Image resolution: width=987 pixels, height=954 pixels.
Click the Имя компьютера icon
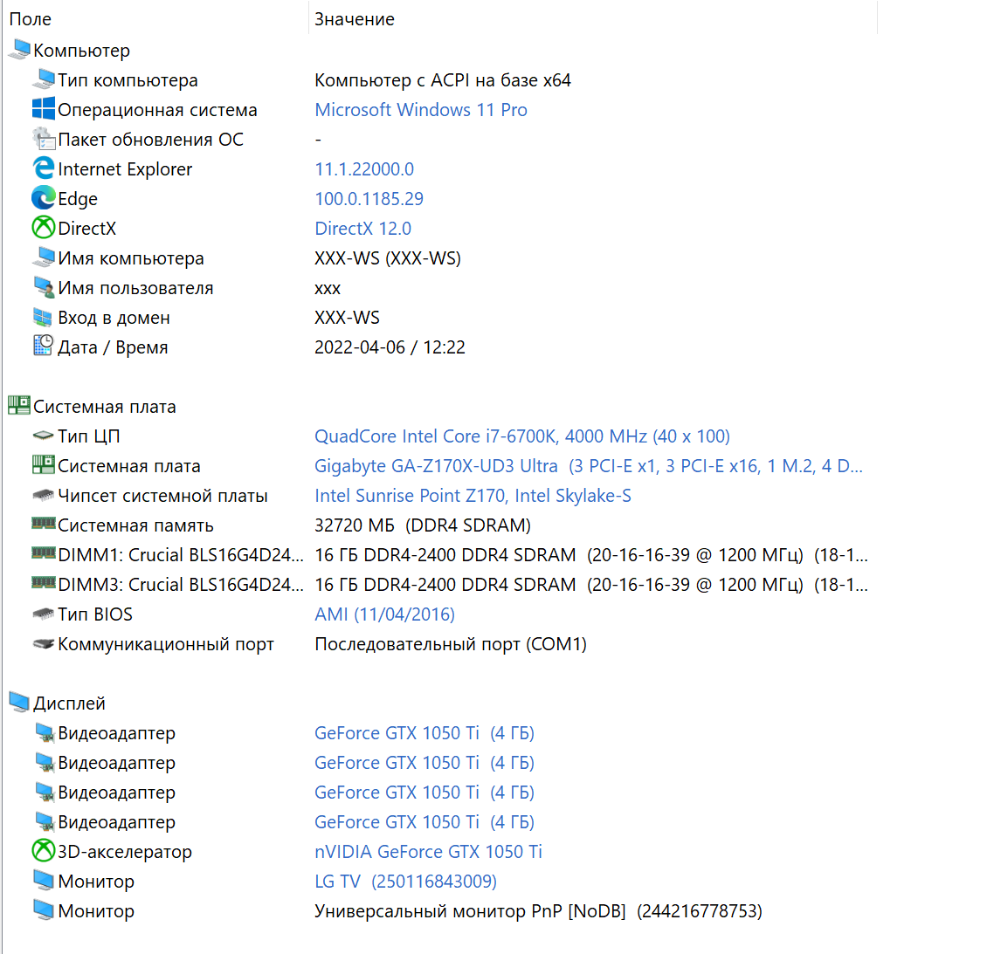pos(44,257)
